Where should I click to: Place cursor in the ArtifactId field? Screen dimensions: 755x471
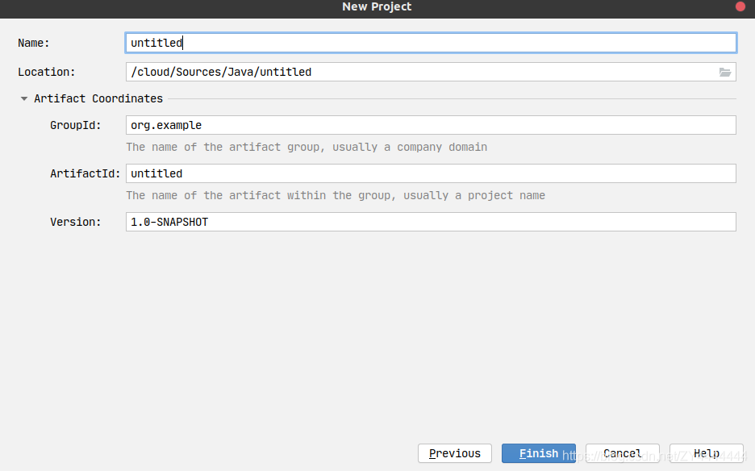coord(431,173)
